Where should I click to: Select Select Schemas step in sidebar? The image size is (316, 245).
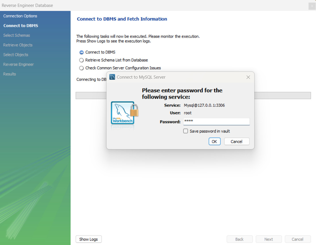pyautogui.click(x=17, y=35)
